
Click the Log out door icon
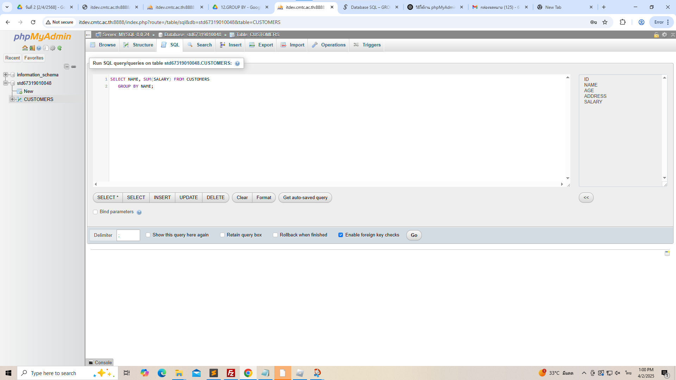[x=32, y=48]
